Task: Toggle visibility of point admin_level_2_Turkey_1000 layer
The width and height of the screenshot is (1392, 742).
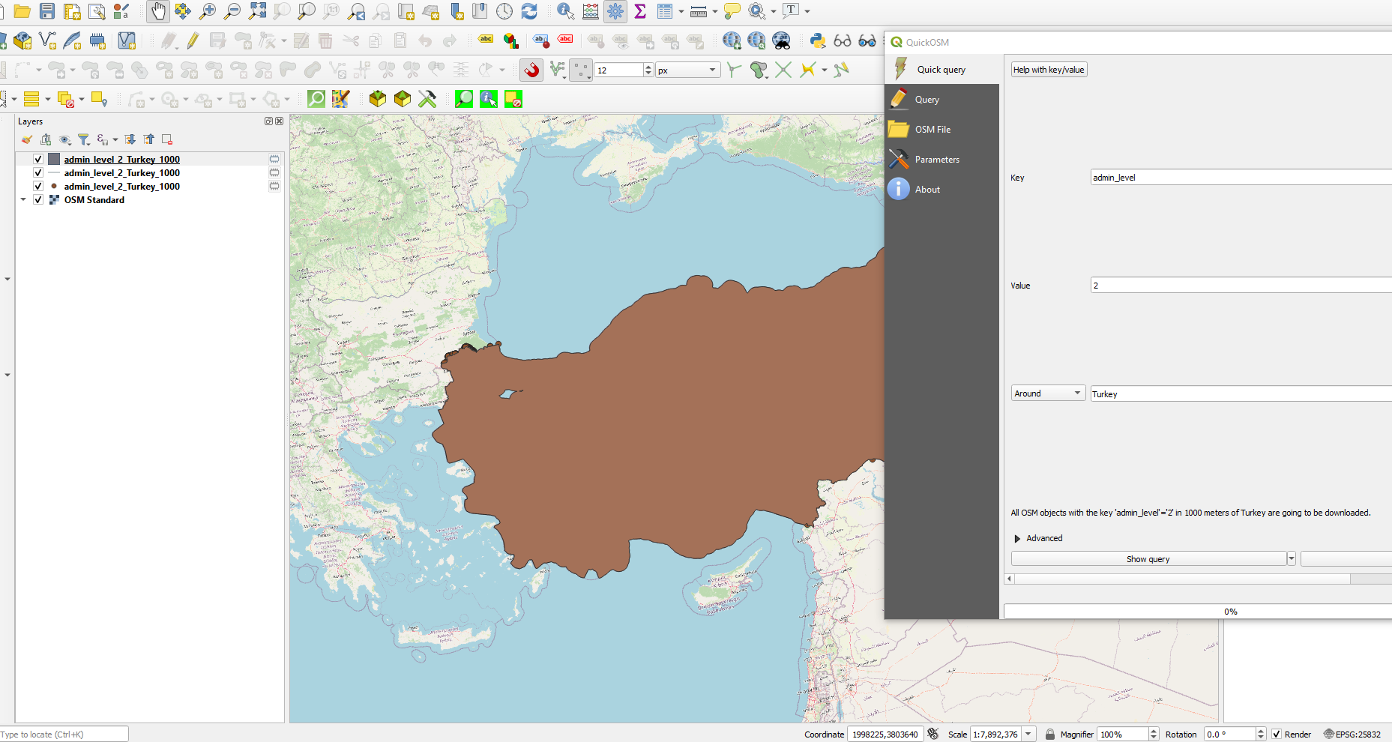Action: [38, 187]
